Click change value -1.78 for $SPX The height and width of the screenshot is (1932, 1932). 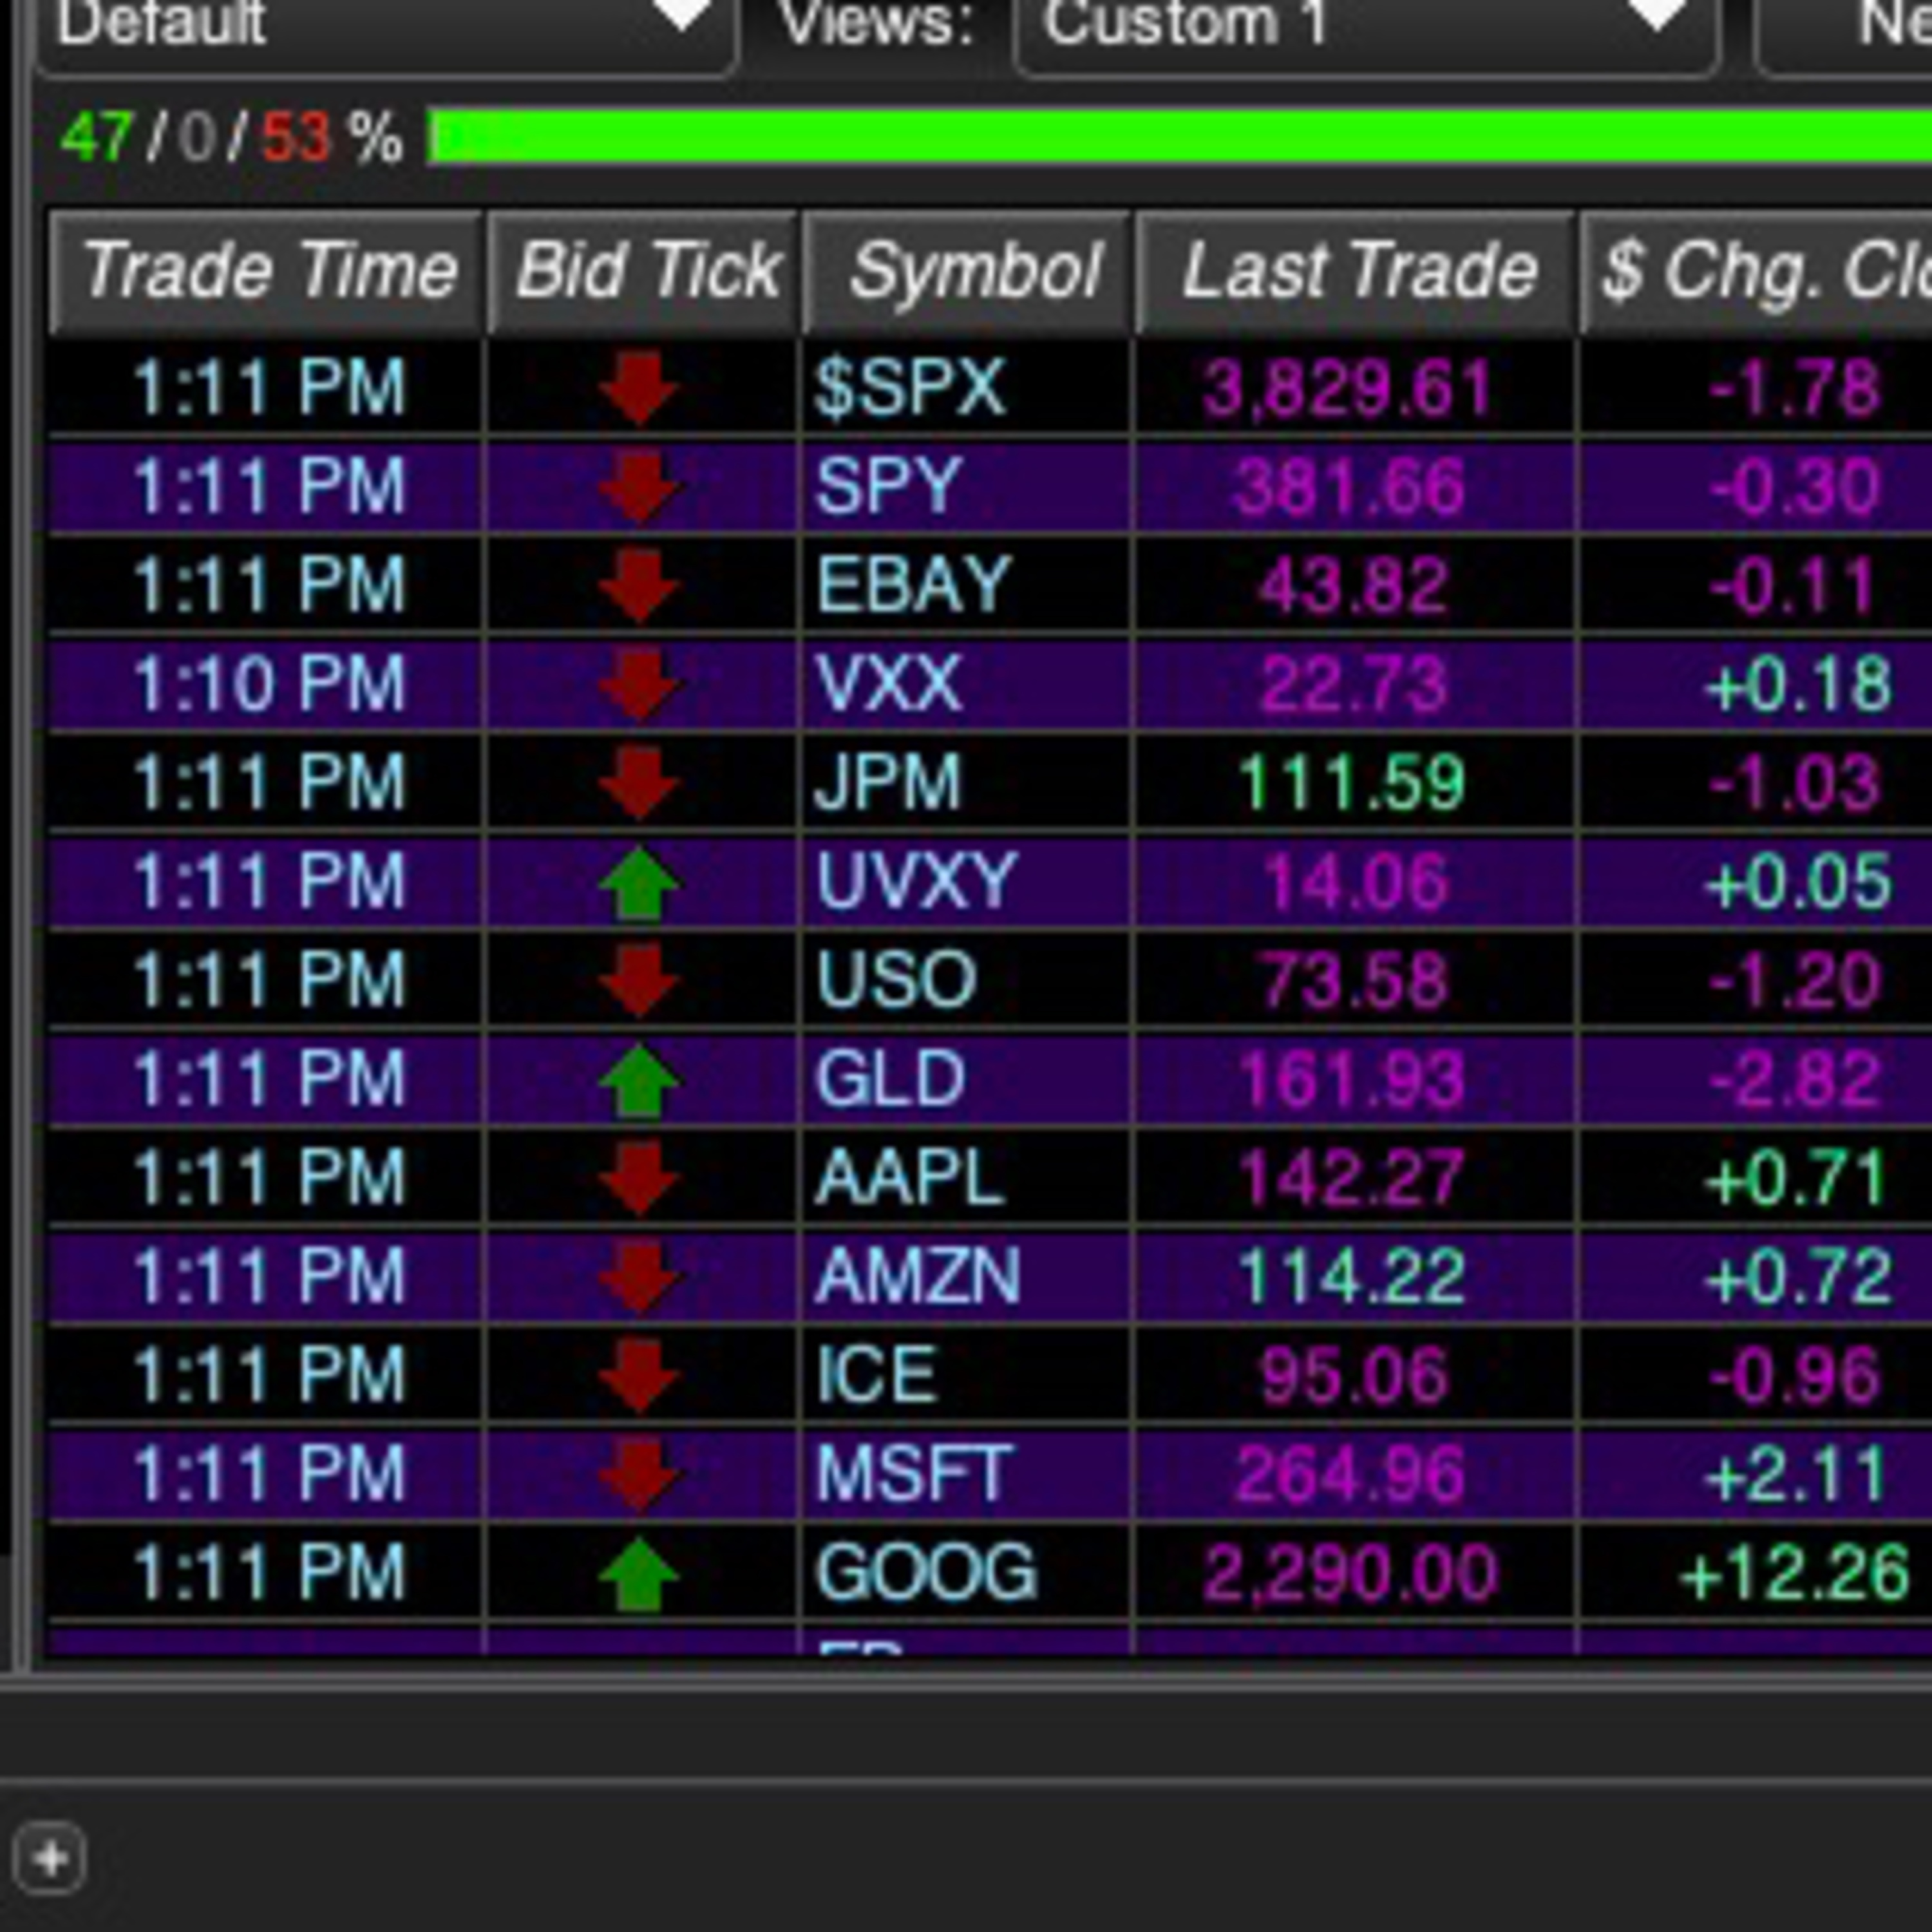point(1795,388)
